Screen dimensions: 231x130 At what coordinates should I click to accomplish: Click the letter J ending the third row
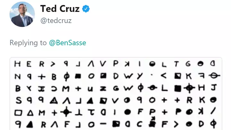point(213,88)
